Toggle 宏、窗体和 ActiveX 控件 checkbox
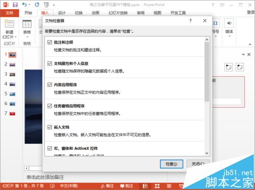This screenshot has width=255, height=190. pyautogui.click(x=49, y=148)
